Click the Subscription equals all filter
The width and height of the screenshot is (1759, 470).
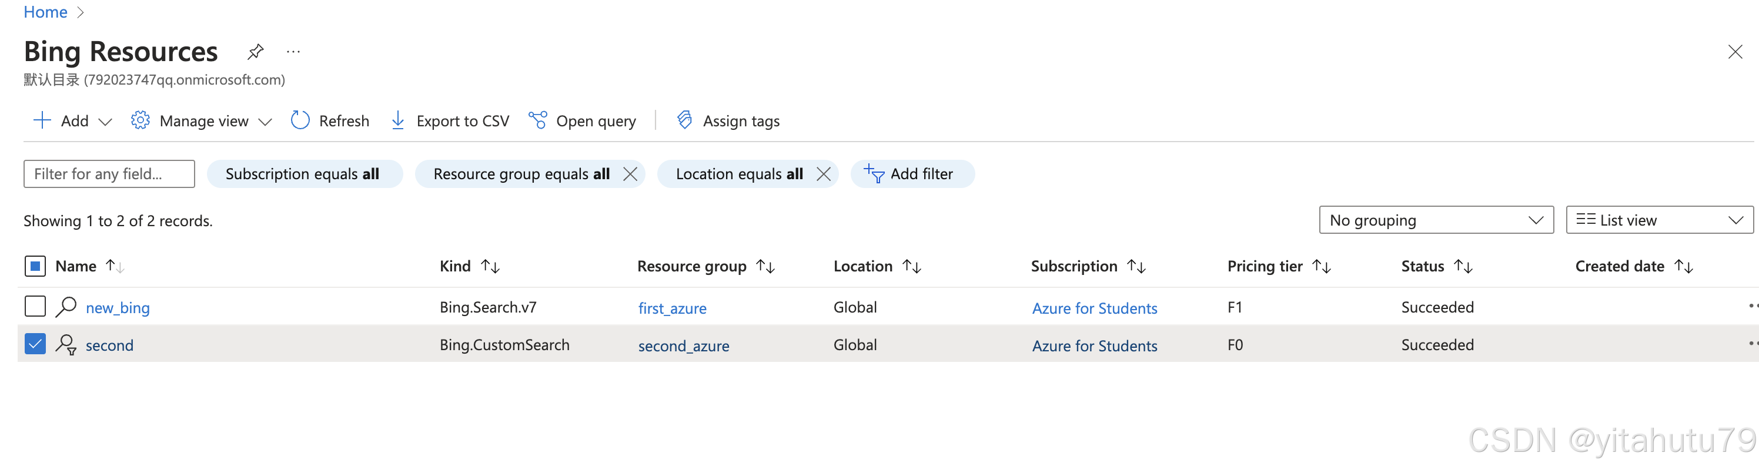(304, 174)
